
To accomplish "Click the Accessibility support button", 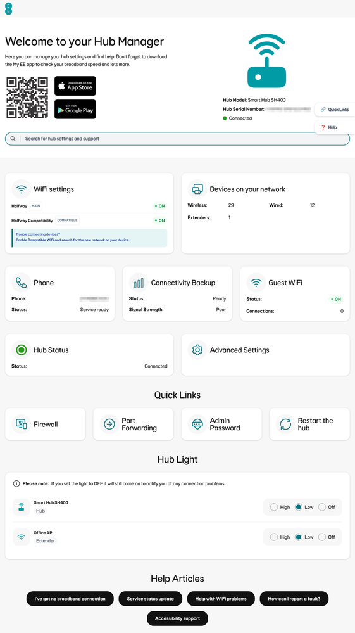I will [177, 618].
